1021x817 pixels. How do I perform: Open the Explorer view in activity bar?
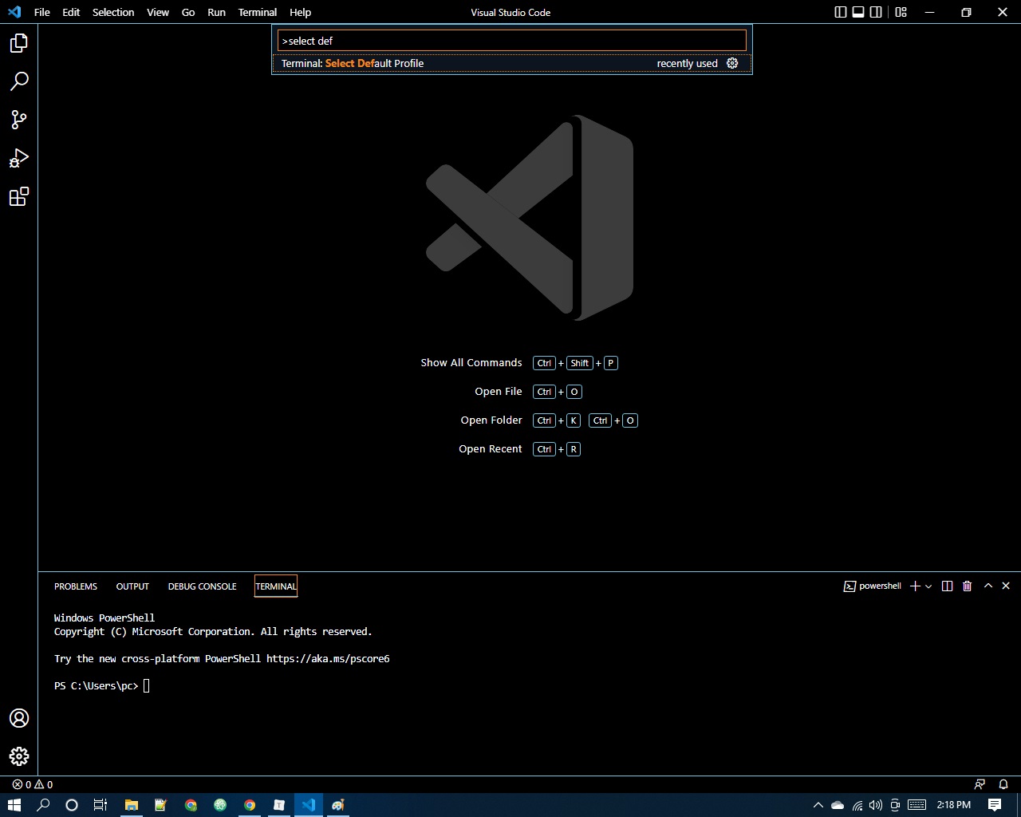tap(19, 43)
